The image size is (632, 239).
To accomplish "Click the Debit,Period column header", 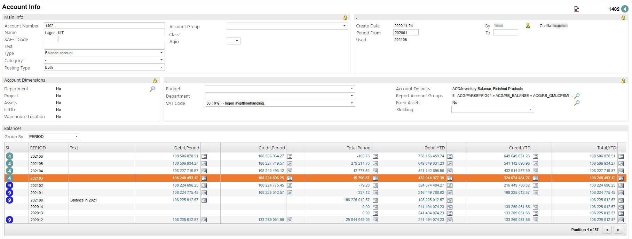I will (187, 148).
